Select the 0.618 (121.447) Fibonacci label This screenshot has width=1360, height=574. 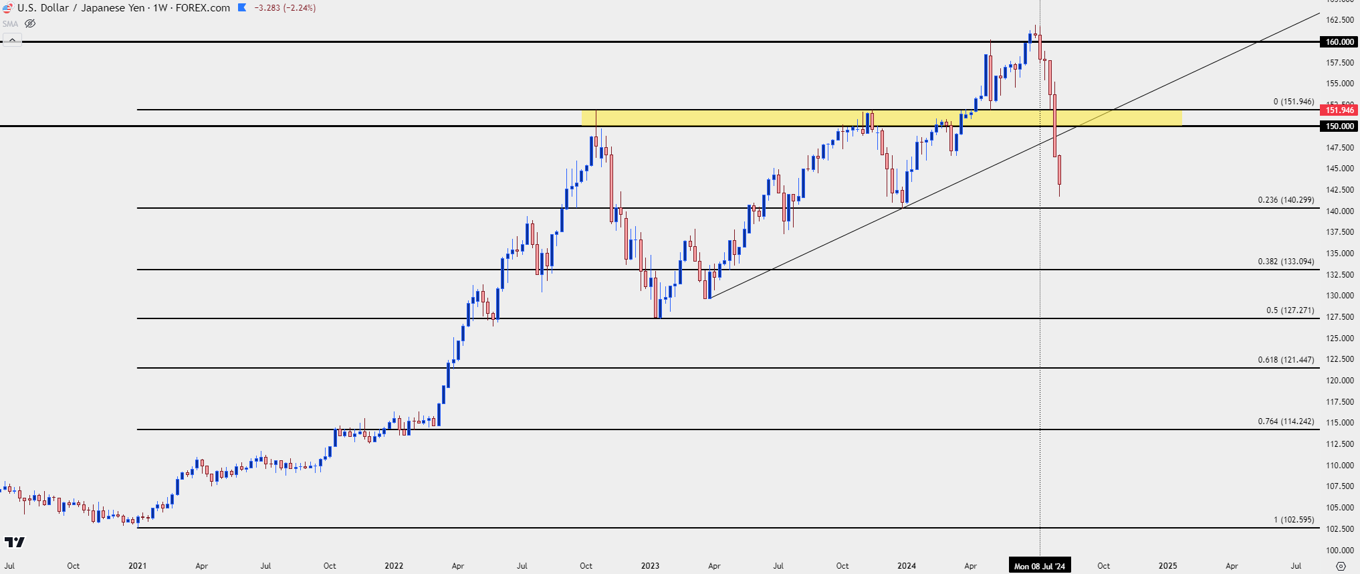(1286, 360)
